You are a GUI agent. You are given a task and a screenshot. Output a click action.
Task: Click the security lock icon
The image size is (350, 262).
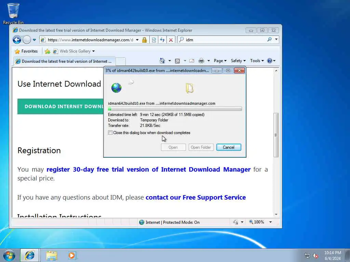point(145,40)
